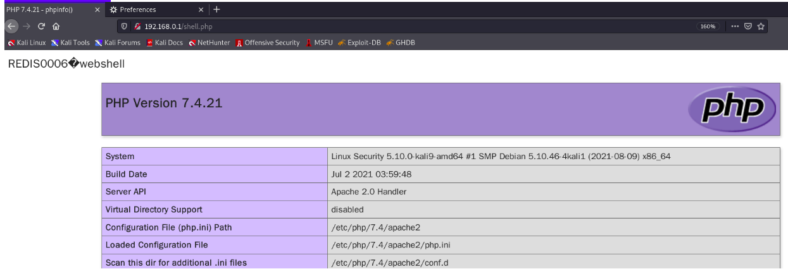Click '/etc/php/7.4/apache2/php.ini' value
The image size is (788, 269).
(390, 244)
